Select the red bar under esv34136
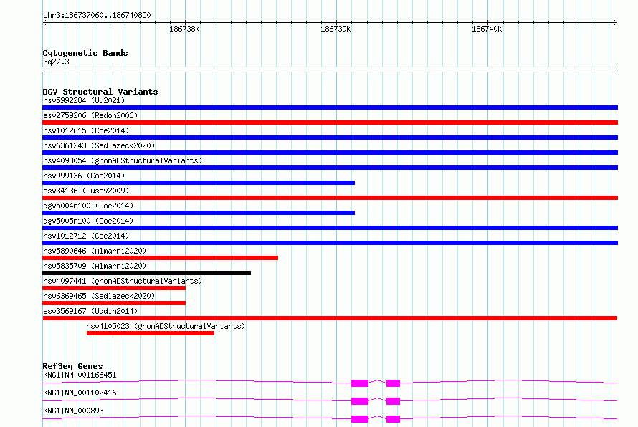The image size is (638, 427). click(x=330, y=198)
